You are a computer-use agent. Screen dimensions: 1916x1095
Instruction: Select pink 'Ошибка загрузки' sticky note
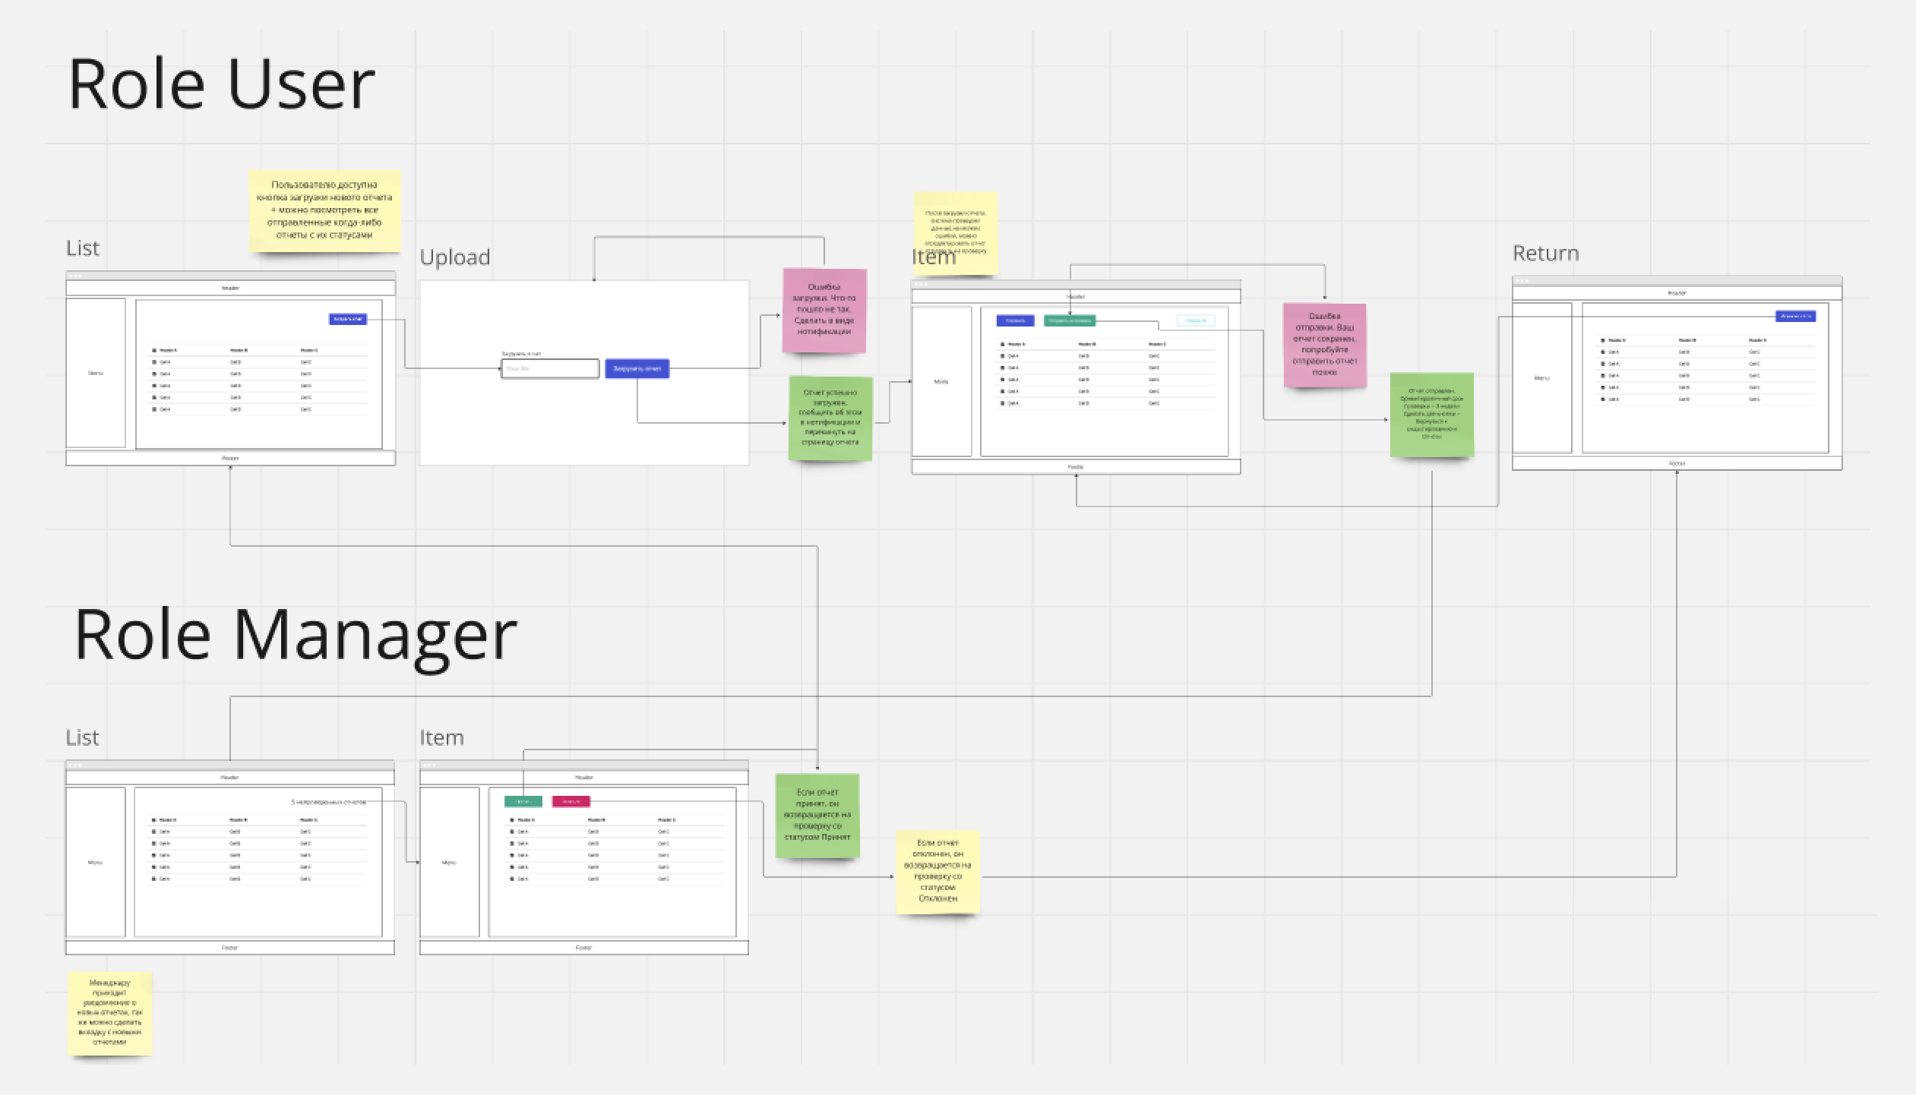pyautogui.click(x=824, y=310)
